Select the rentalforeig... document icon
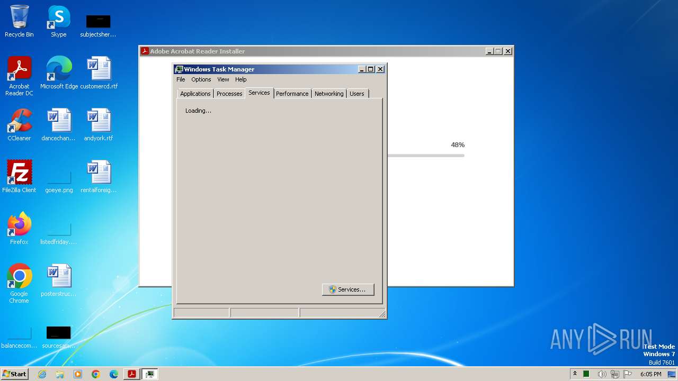 [x=99, y=177]
